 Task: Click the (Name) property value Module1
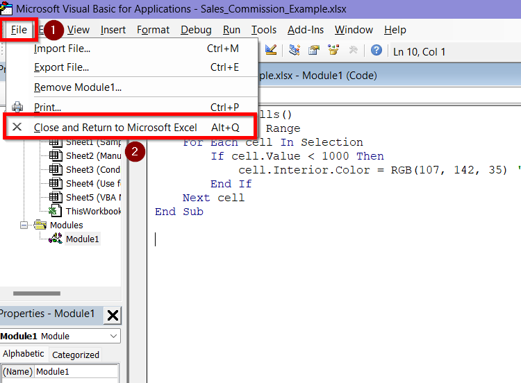click(76, 372)
